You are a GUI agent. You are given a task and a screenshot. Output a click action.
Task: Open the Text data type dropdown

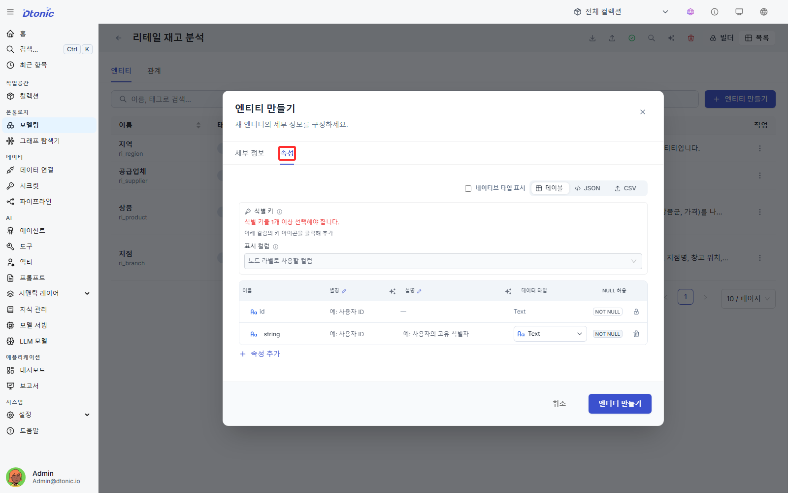[550, 334]
